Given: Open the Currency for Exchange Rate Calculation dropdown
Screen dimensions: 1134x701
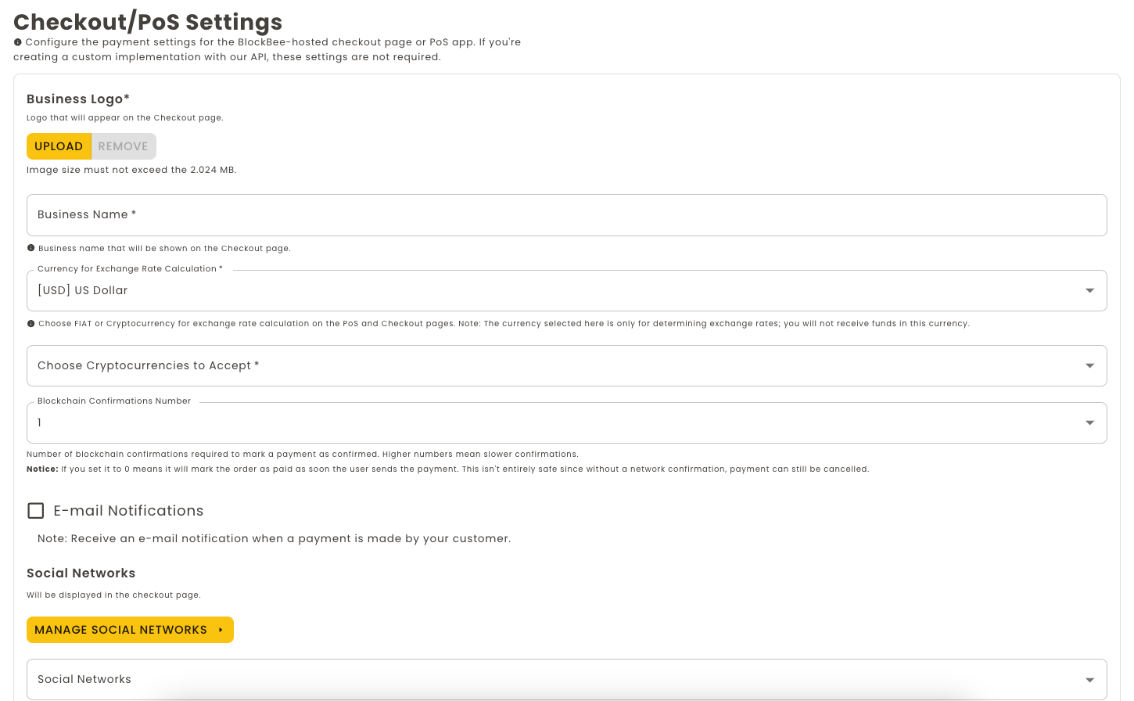Looking at the screenshot, I should pos(547,290).
